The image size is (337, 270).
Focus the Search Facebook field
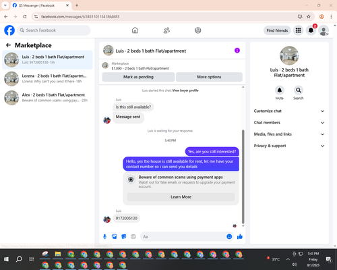[54, 30]
